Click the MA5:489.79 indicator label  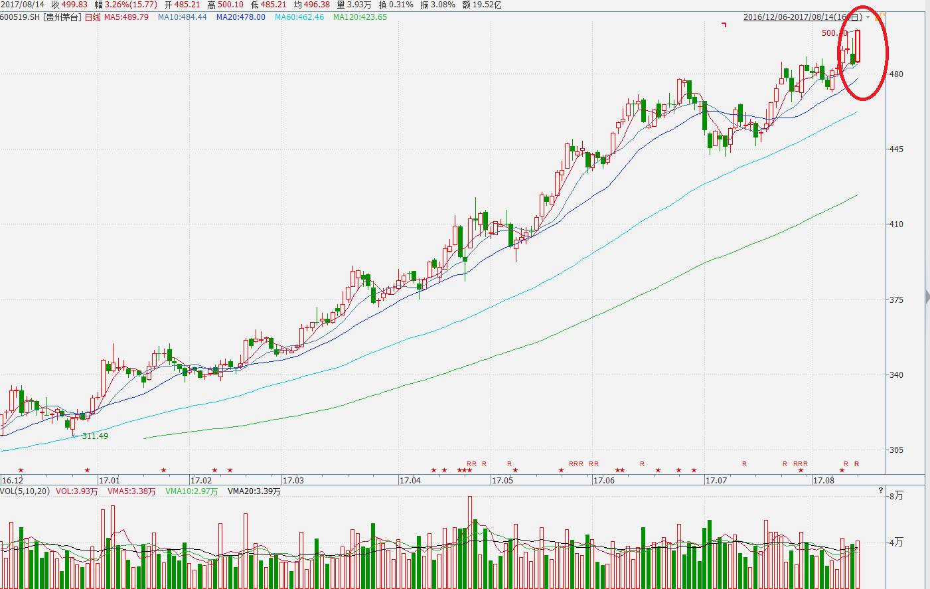pos(126,17)
